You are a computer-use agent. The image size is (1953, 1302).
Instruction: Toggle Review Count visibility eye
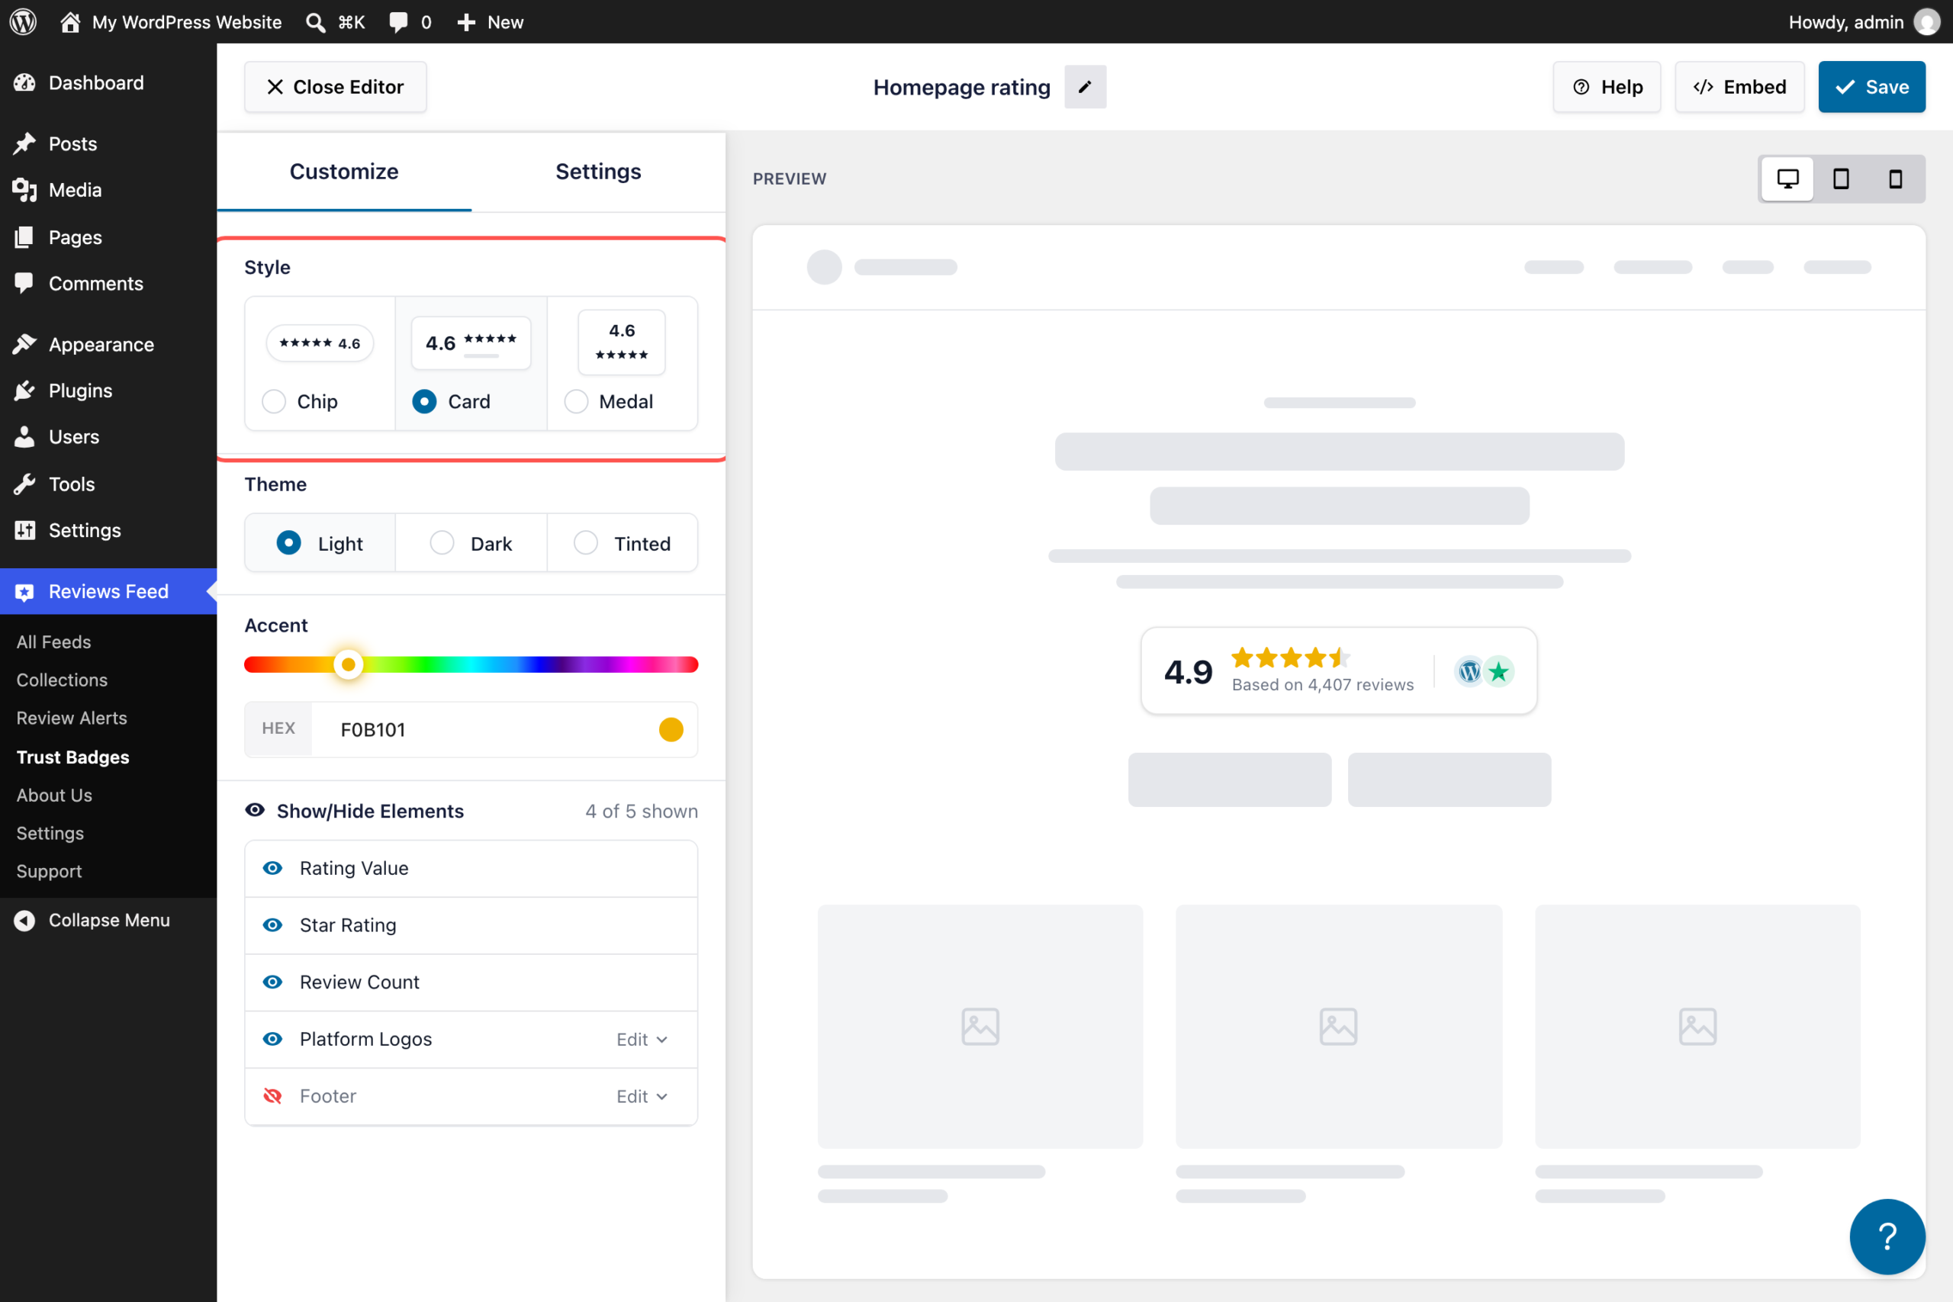click(272, 982)
